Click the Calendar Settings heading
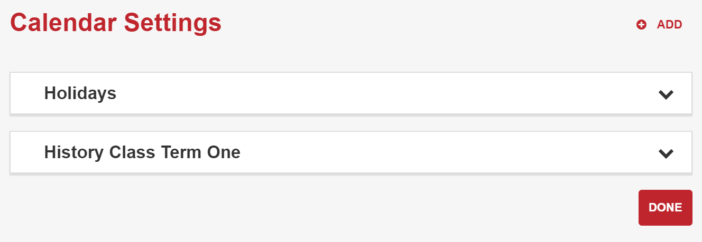Screen dimensions: 702x242 (x=116, y=23)
